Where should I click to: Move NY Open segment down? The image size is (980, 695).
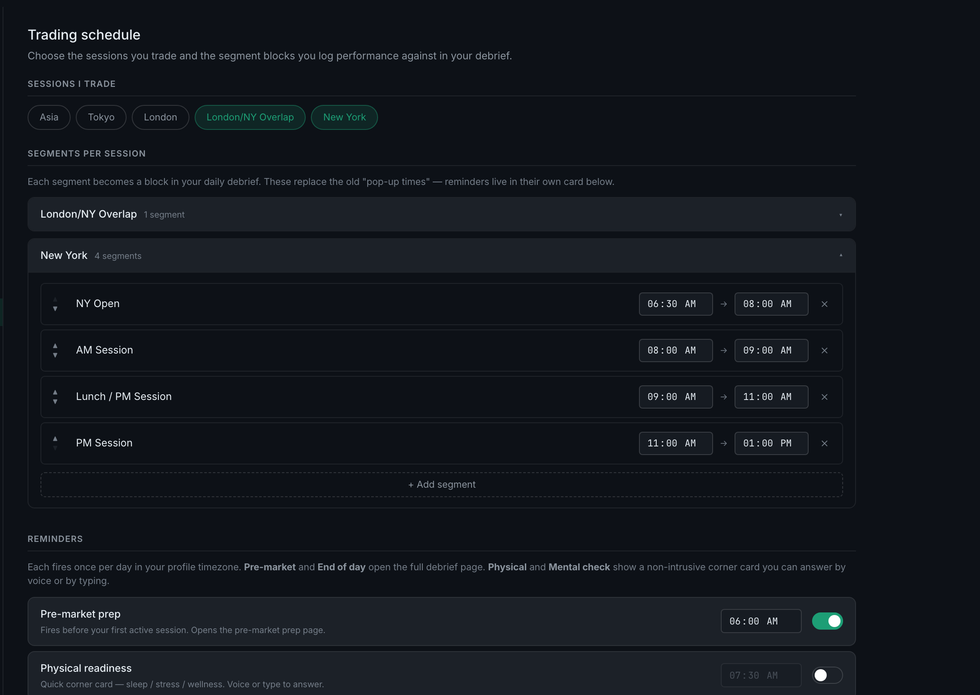[55, 309]
